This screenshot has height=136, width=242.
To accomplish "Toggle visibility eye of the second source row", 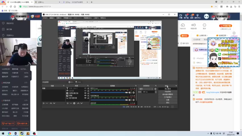I will pyautogui.click(x=85, y=91).
